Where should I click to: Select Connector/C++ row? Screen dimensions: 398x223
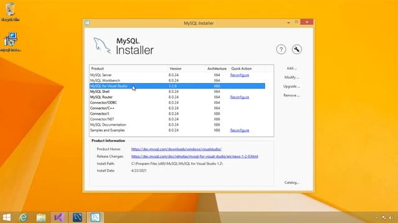click(177, 108)
